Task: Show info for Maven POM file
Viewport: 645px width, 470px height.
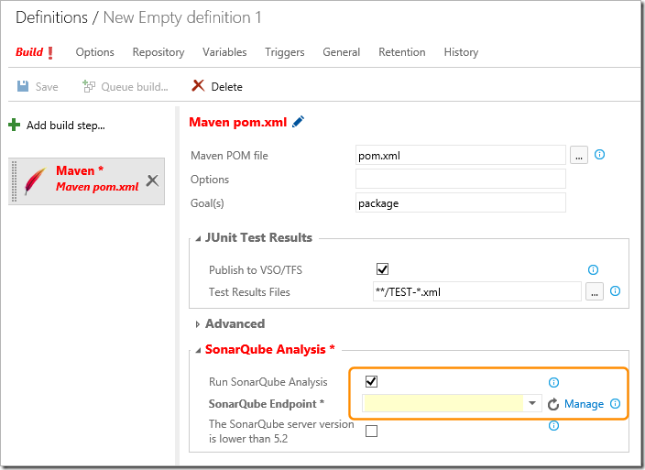Action: coord(599,155)
